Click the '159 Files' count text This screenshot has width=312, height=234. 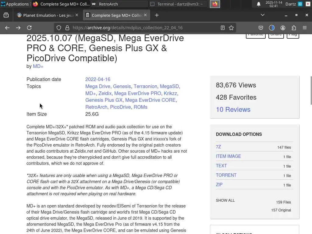pyautogui.click(x=284, y=202)
